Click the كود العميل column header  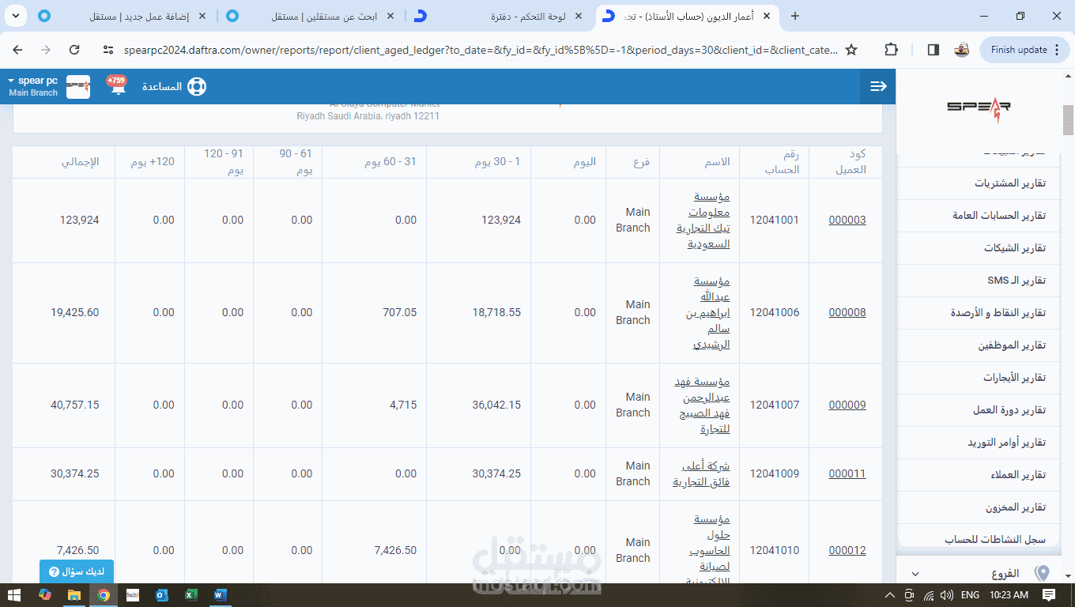click(846, 161)
